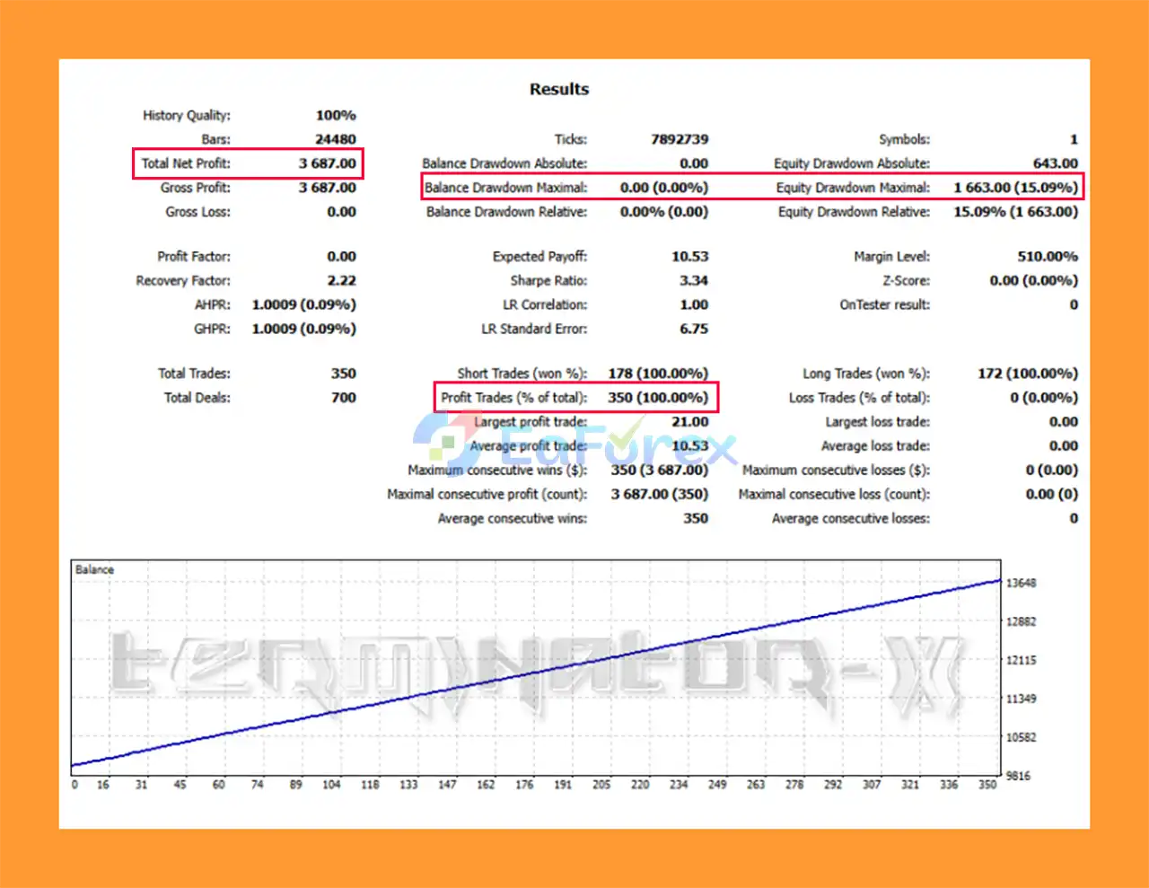The image size is (1149, 888).
Task: Click the Long Trades (won %) value
Action: (x=1027, y=374)
